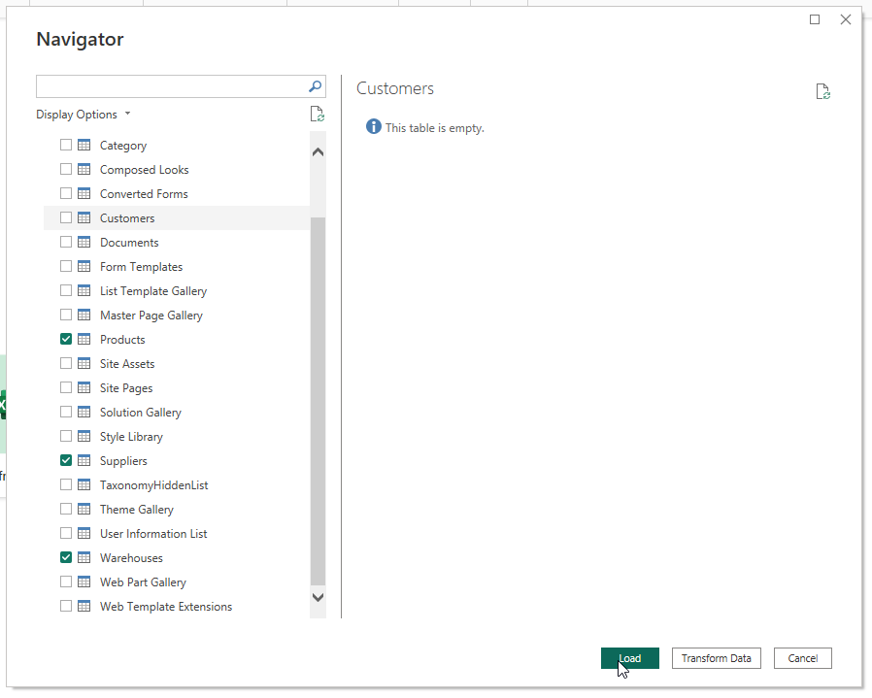872x698 pixels.
Task: Select the Composed Looks list item
Action: [144, 170]
